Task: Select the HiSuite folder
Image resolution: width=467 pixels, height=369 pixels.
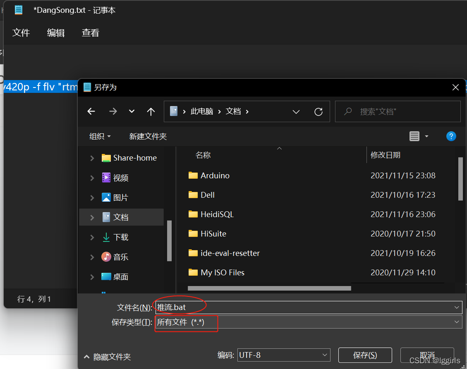Action: click(207, 234)
